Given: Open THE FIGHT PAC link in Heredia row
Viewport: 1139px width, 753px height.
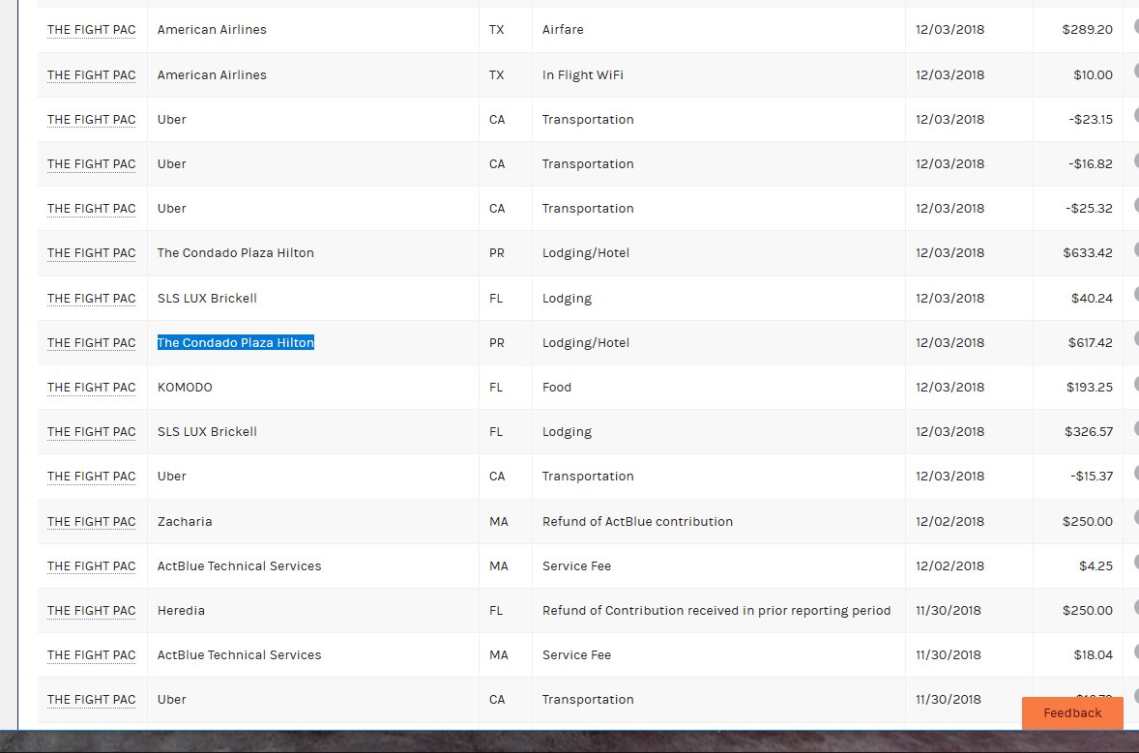Looking at the screenshot, I should point(92,611).
